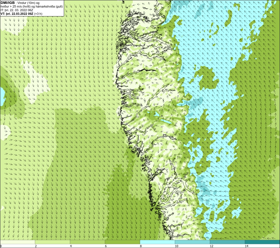Screen dimensions: 280x248
Task: Click the 12–14 m/s teal swatch
Action: click(x=227, y=242)
